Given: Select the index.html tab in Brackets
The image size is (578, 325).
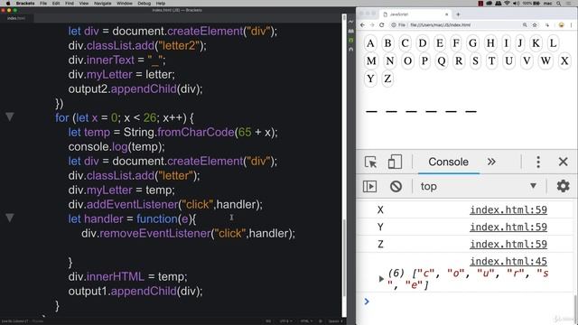Looking at the screenshot, I should tap(16, 18).
